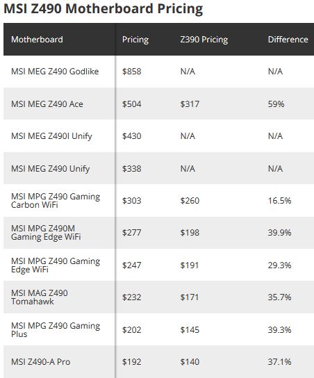The width and height of the screenshot is (314, 378).
Task: Click the MSI MPG Z490 Gaming Carbon WiFi cell
Action: click(x=56, y=201)
